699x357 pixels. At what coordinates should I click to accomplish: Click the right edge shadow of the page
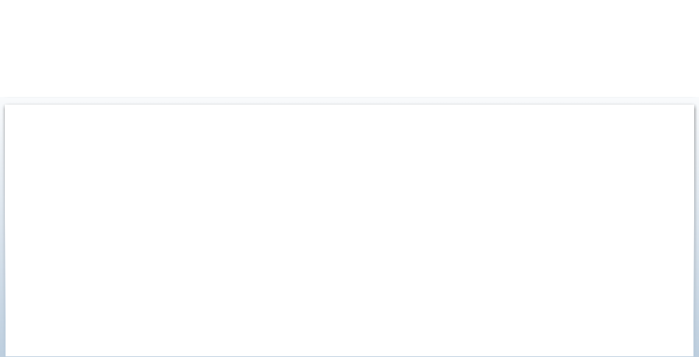tap(694, 230)
